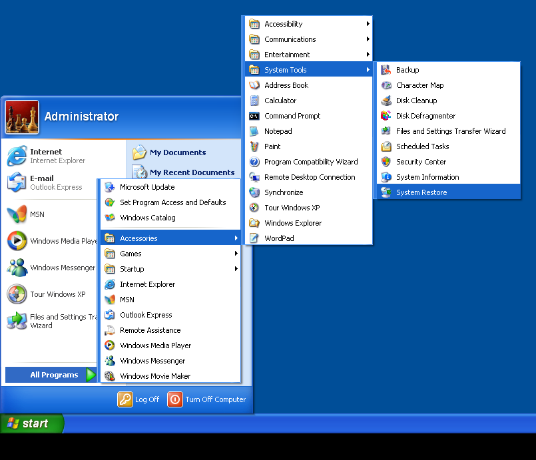Click the Disk Defragmenter icon
The image size is (536, 460).
click(386, 116)
